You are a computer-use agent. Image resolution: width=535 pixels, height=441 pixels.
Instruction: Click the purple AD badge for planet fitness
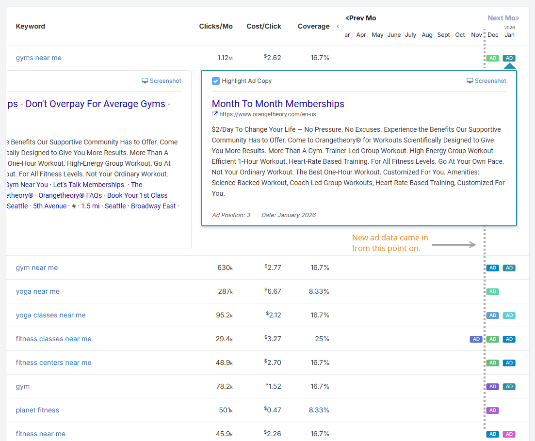492,410
